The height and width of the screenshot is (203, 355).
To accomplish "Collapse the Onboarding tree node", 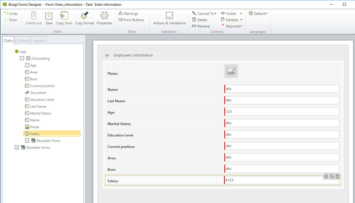I will [x=22, y=58].
